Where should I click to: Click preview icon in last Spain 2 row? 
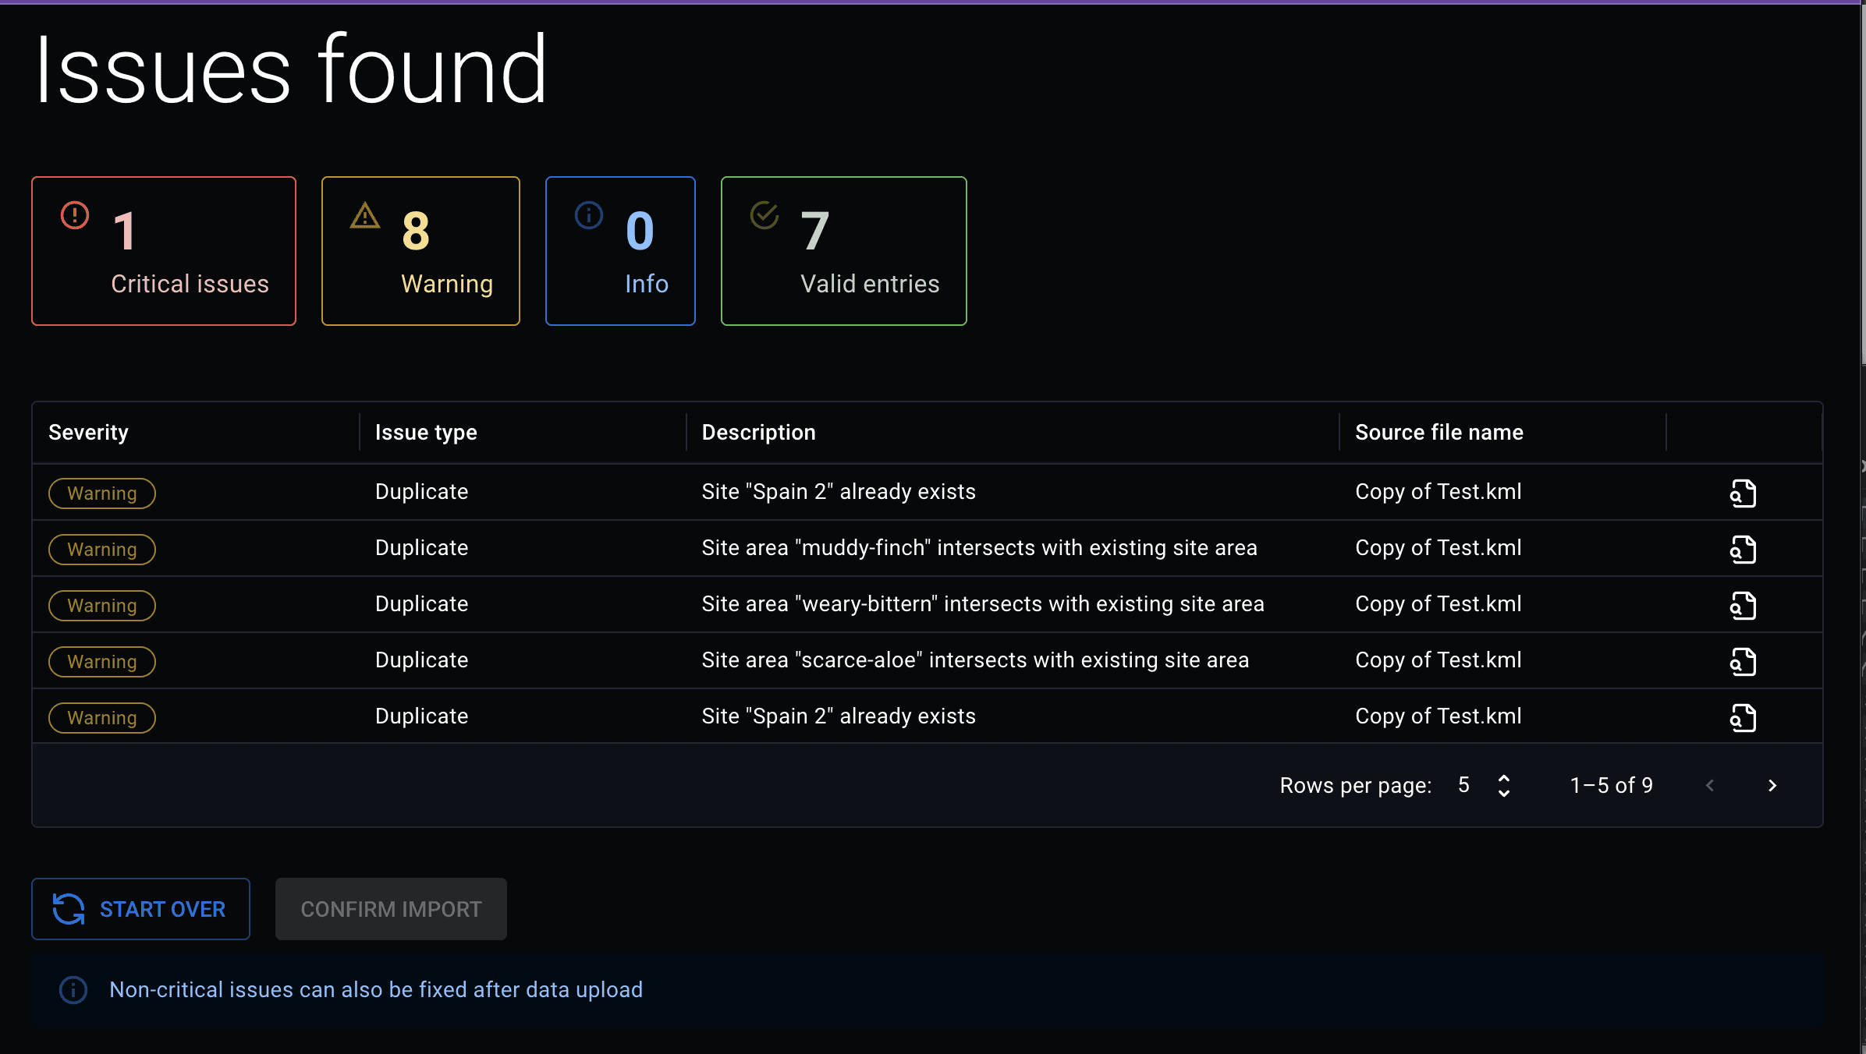1743,718
